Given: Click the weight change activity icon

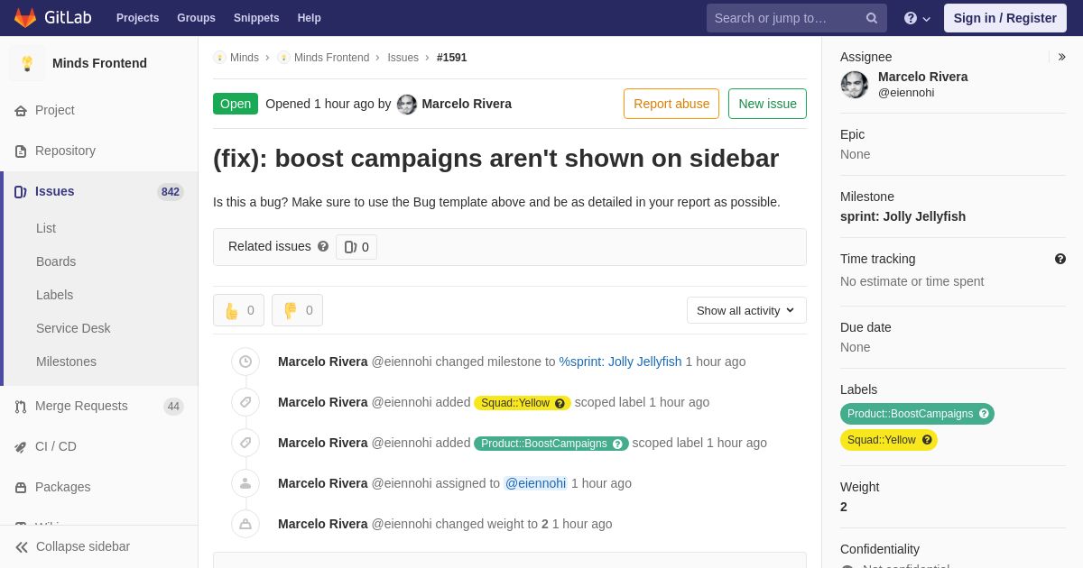Looking at the screenshot, I should pos(245,524).
